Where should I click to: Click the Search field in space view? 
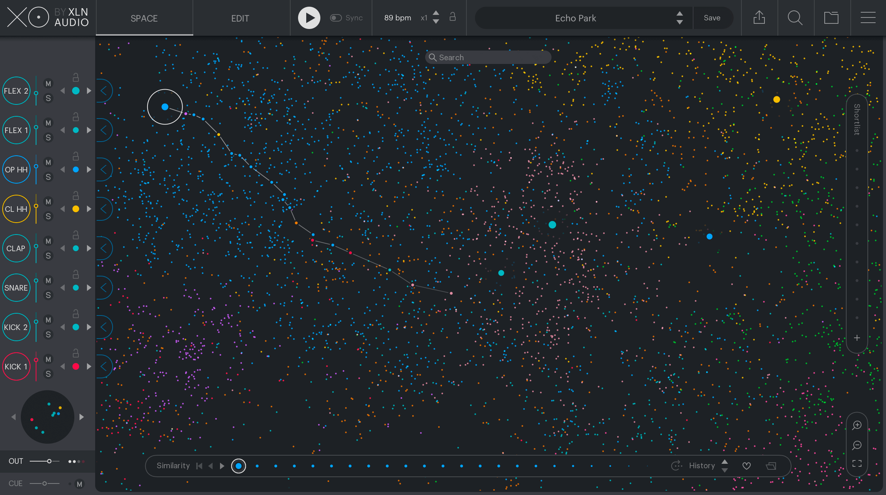point(488,57)
